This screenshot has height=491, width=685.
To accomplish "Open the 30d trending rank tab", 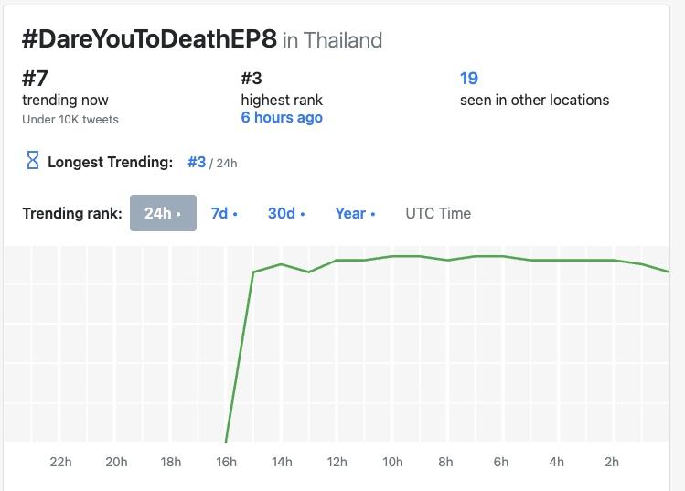I will click(x=286, y=213).
